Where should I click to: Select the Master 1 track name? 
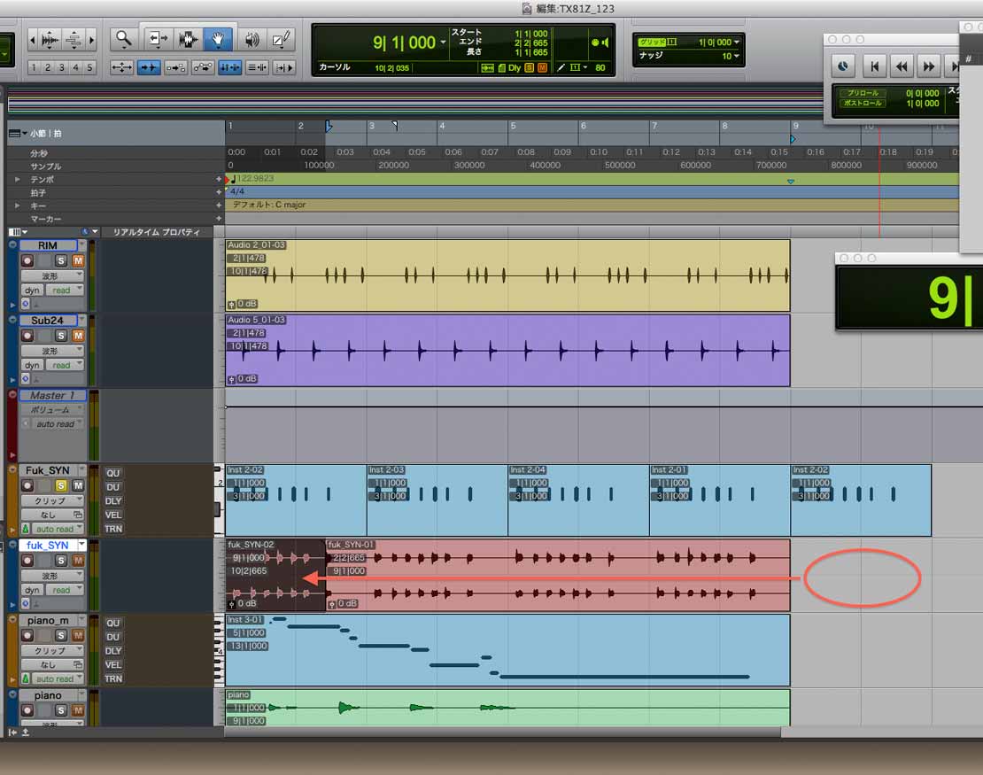[52, 396]
